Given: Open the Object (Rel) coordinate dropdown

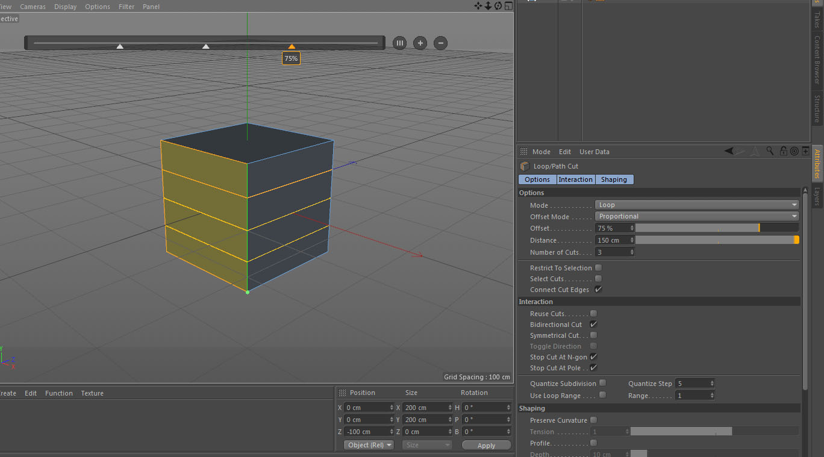Looking at the screenshot, I should 369,446.
